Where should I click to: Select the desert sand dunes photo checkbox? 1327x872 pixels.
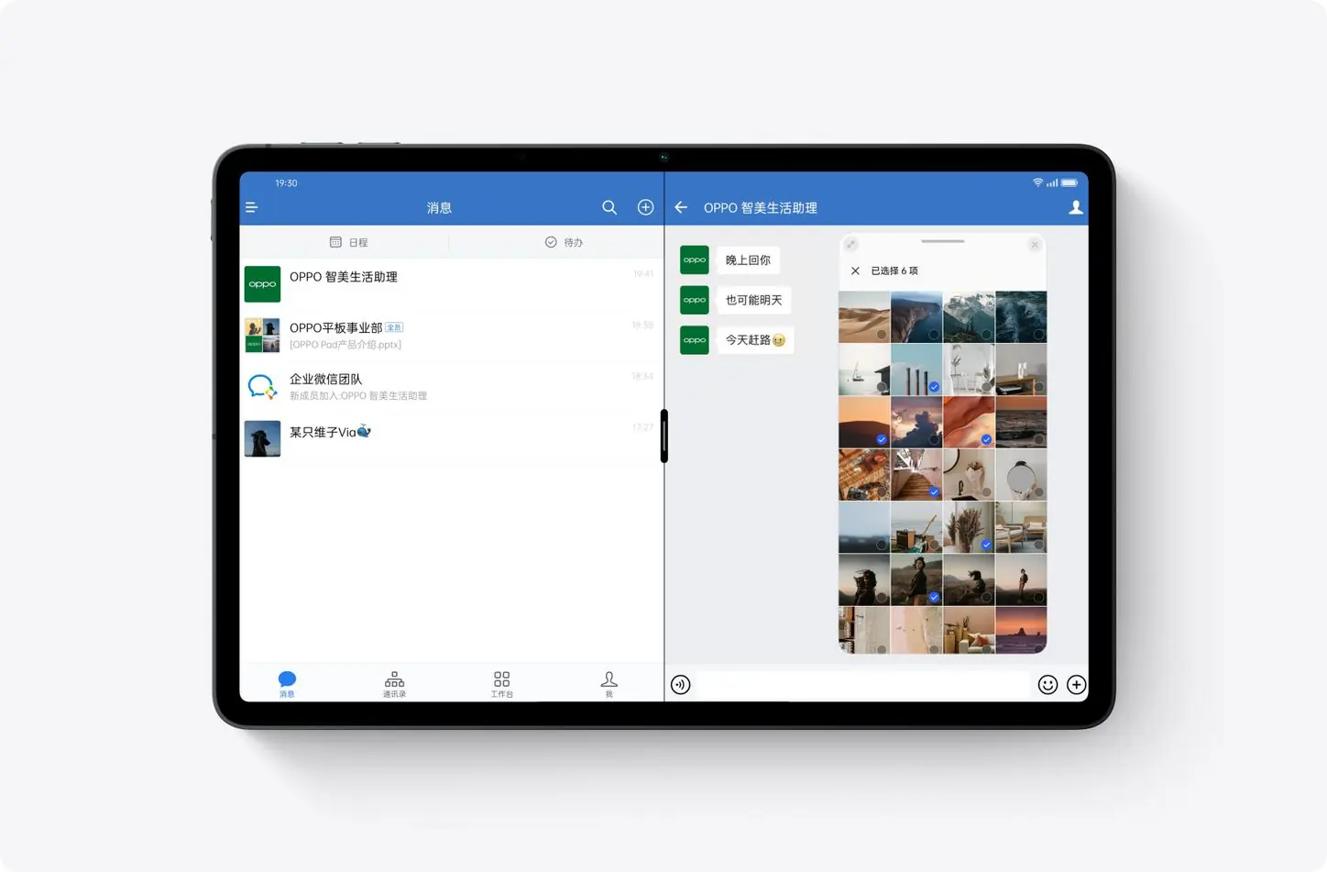pos(881,335)
